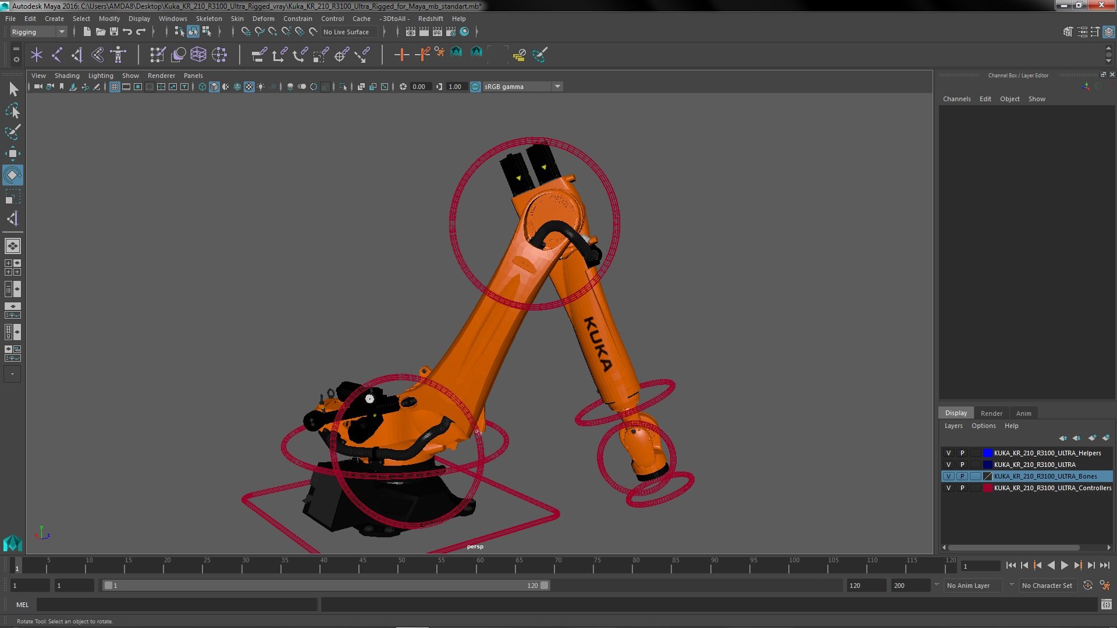This screenshot has width=1117, height=628.
Task: Open the No Live Surface field
Action: [350, 32]
